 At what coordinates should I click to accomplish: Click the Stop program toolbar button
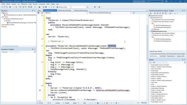[46, 7]
